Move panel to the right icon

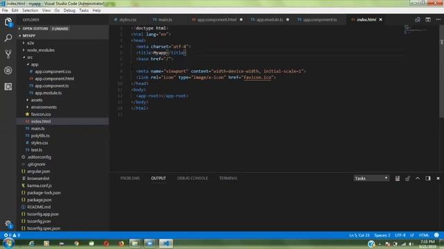pyautogui.click(x=428, y=178)
